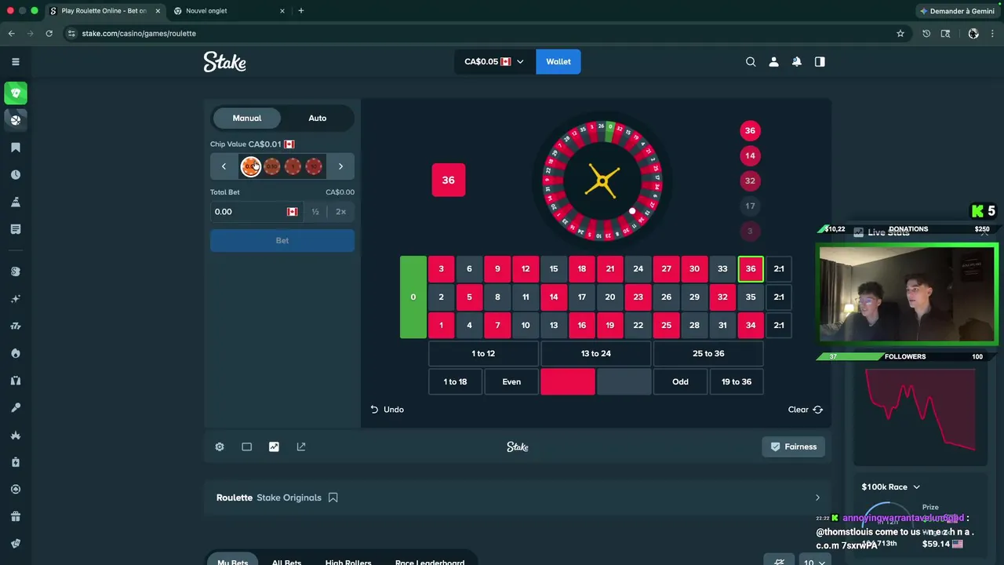1004x565 pixels.
Task: Select the first CA$0.01 chip
Action: [250, 166]
